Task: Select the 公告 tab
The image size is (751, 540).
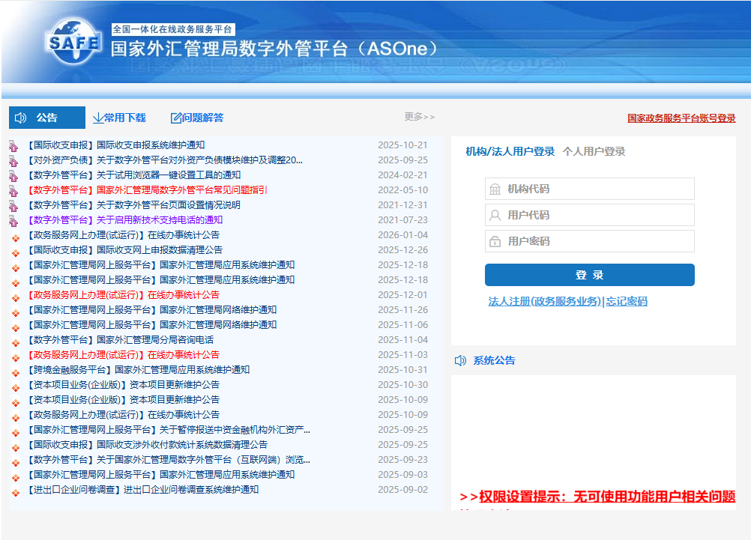Action: (x=47, y=118)
